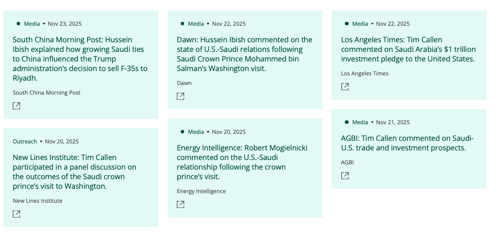Click external link icon in New Lines Institute card
The width and height of the screenshot is (501, 235).
(17, 214)
